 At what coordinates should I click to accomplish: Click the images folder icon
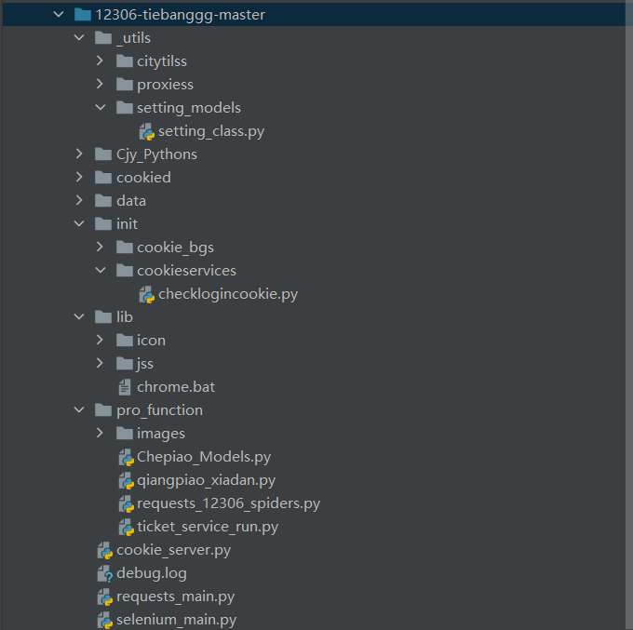click(x=125, y=433)
